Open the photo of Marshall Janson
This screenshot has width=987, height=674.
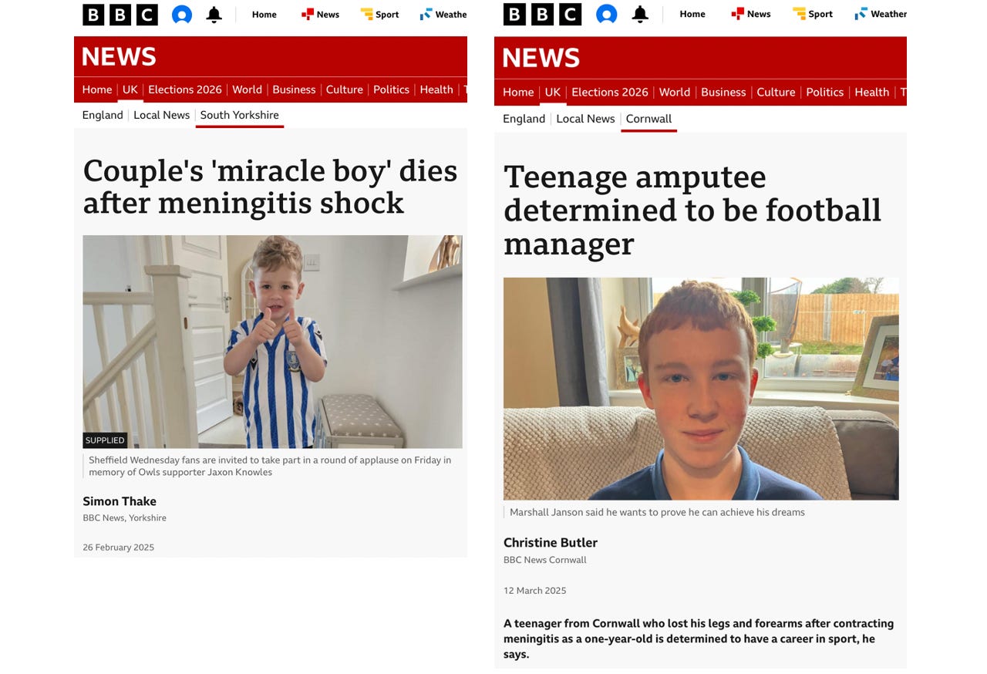tap(701, 389)
